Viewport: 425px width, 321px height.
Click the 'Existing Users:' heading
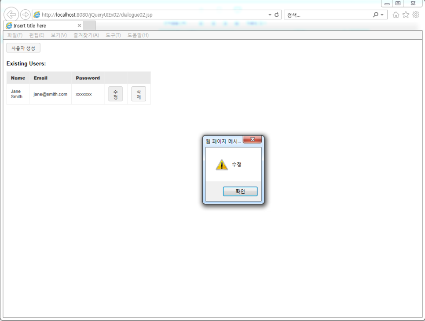tap(26, 63)
